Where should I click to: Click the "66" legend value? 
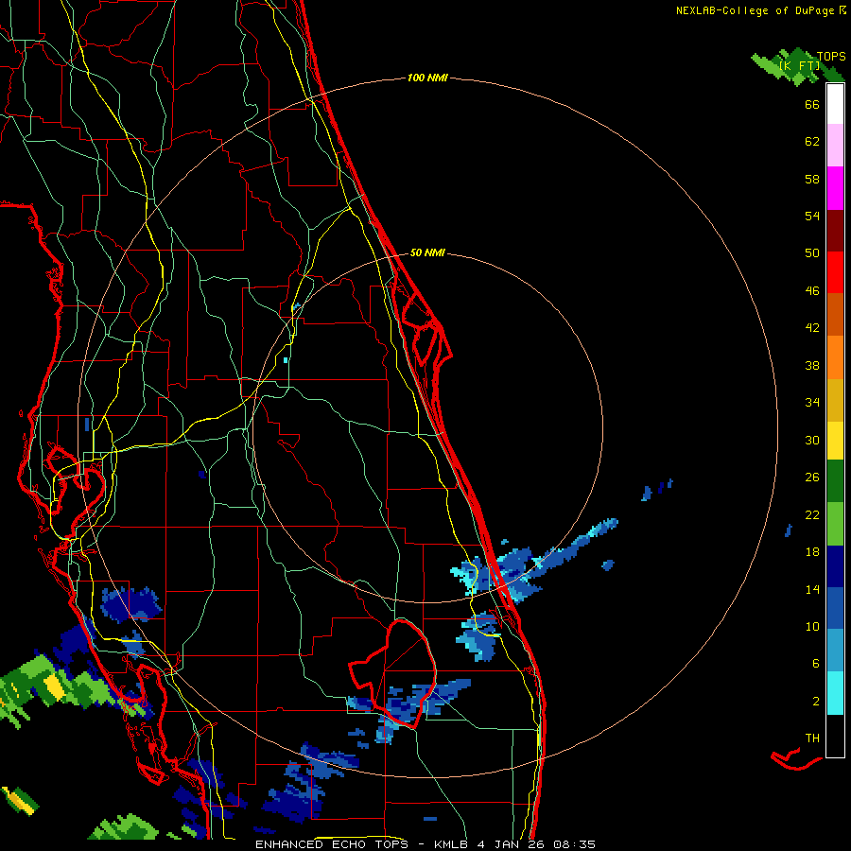point(812,105)
